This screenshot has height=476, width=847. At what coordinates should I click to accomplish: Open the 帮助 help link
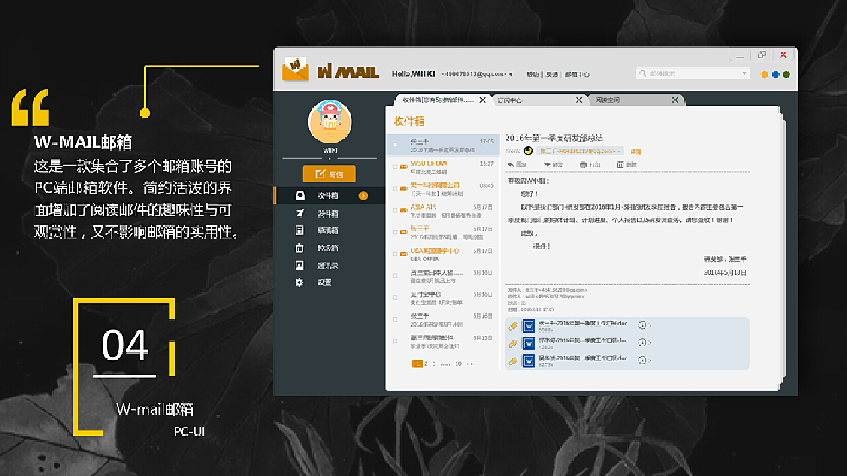[x=532, y=75]
